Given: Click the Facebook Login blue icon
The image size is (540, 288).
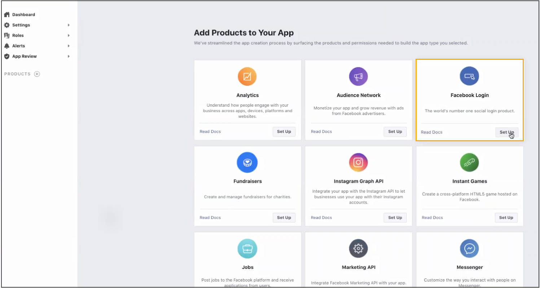Looking at the screenshot, I should coord(469,76).
